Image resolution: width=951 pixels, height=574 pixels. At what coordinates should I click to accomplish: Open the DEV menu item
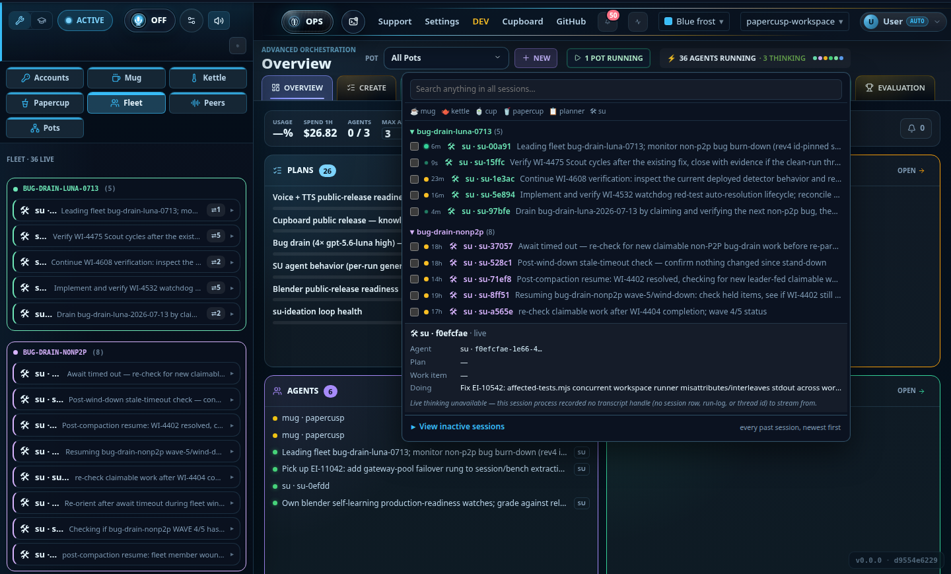(x=481, y=22)
